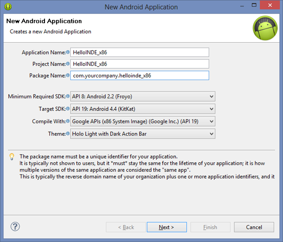Expand the Target SDK API 19 dropdown
The height and width of the screenshot is (242, 283).
point(142,109)
